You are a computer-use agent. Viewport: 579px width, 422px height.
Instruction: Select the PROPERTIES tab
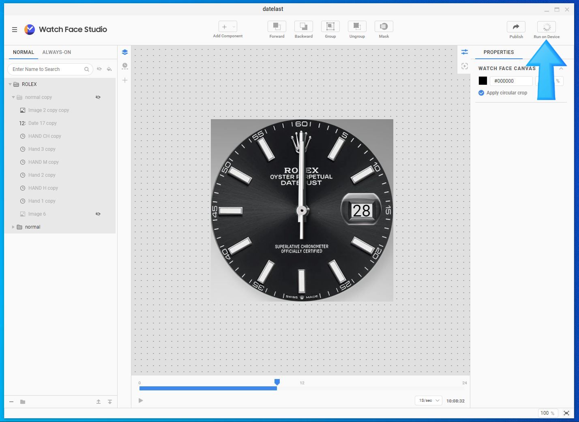(x=499, y=52)
